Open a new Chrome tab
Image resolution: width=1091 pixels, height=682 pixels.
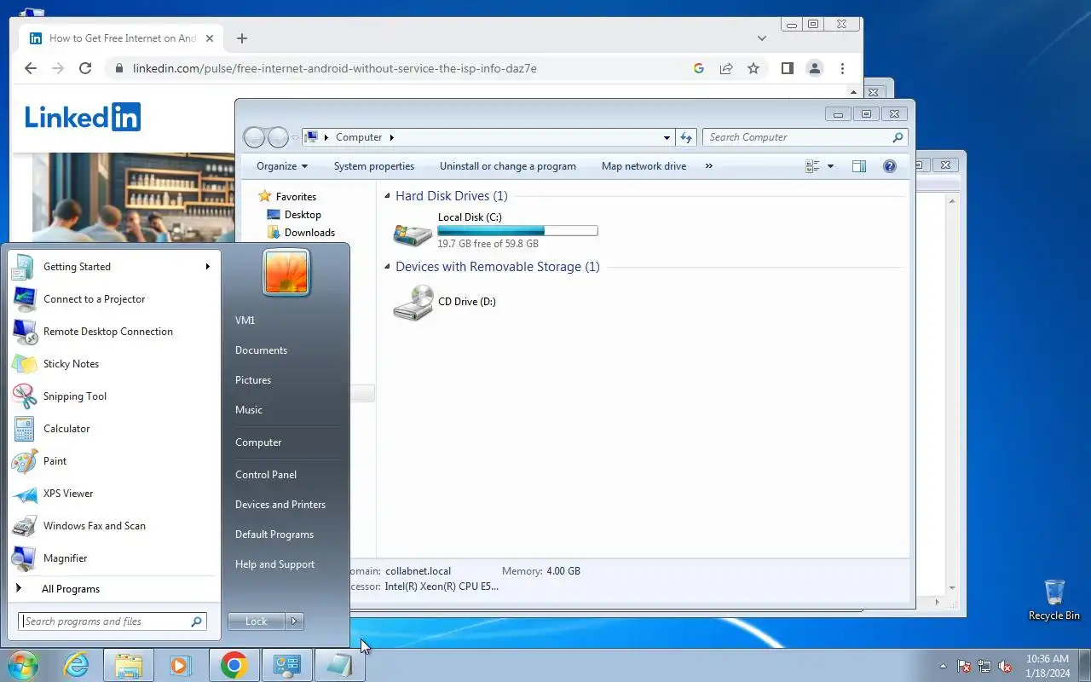242,38
